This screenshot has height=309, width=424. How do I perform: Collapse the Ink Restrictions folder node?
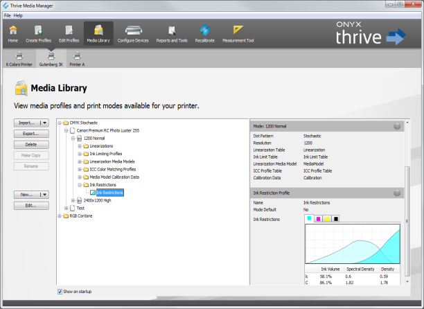pyautogui.click(x=80, y=185)
